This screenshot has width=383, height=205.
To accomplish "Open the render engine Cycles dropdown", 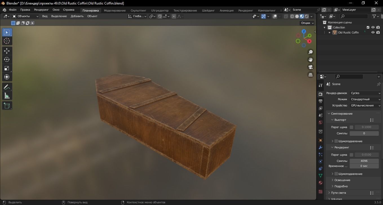I will [365, 93].
